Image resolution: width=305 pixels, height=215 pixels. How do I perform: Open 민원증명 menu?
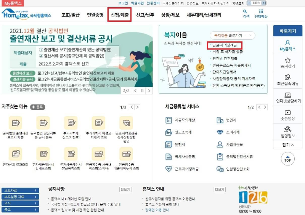[95, 15]
